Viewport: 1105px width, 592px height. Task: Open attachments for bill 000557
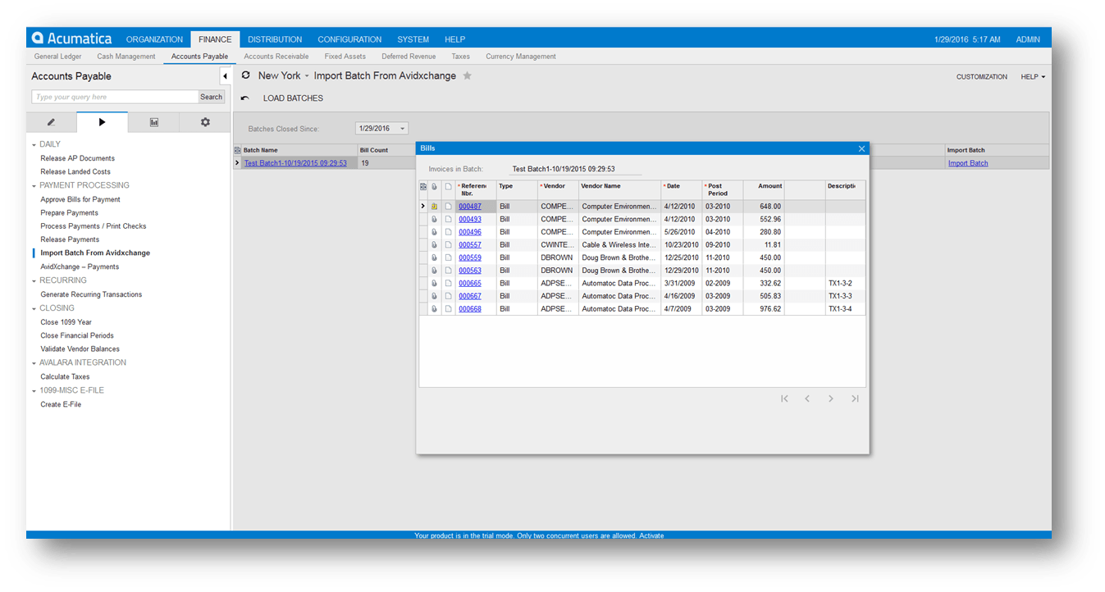(x=435, y=245)
